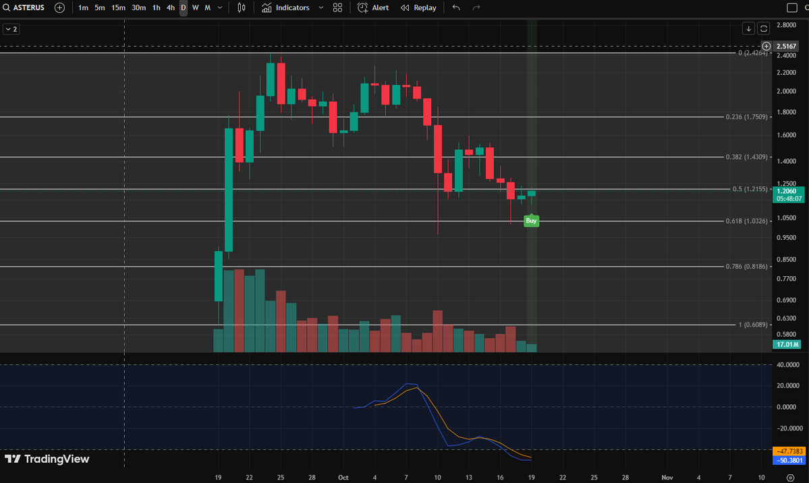Click the Buy signal marker

click(531, 221)
